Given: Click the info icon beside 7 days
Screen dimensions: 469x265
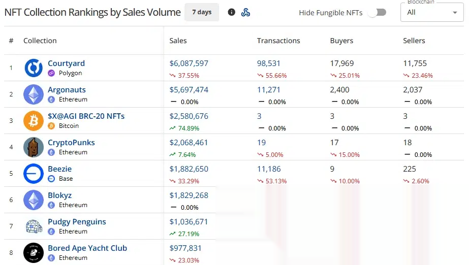Looking at the screenshot, I should 231,12.
